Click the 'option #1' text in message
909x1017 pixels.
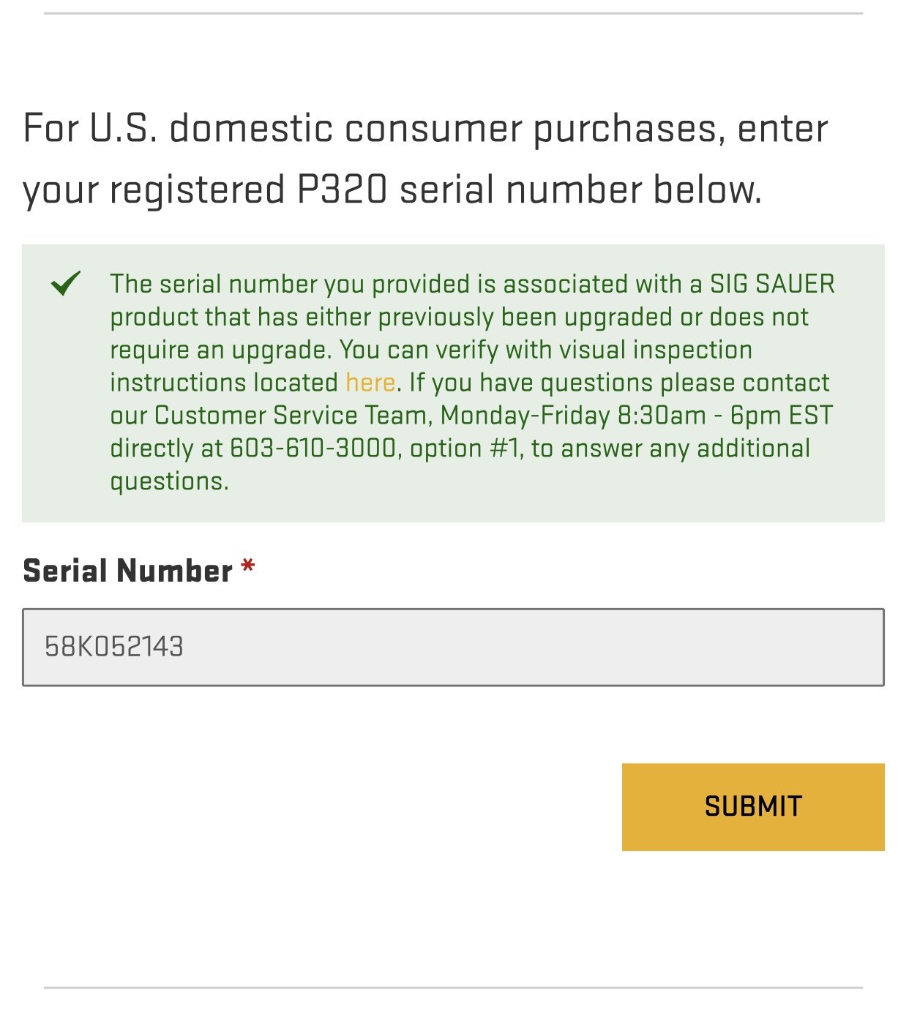pos(465,449)
